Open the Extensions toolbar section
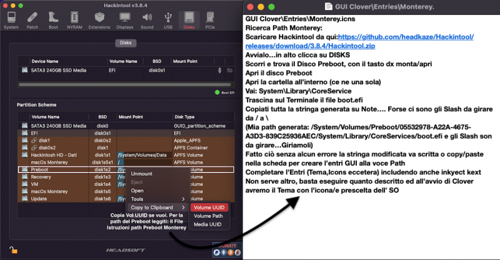Screen dimensions: 500x260 point(99,21)
